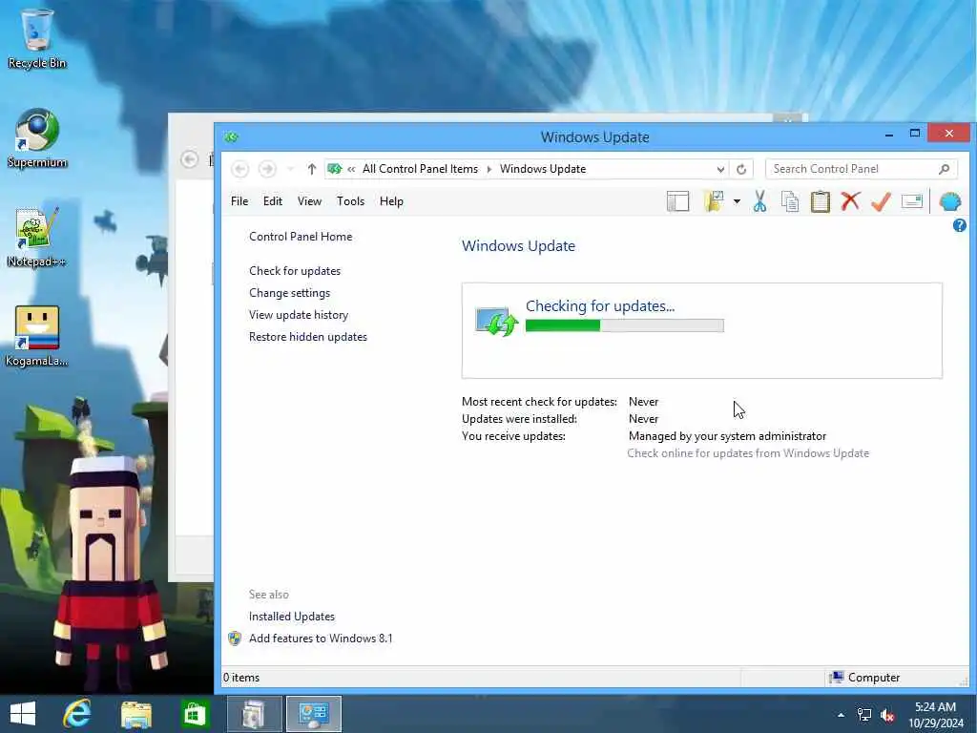Click the orange checkmark toolbar icon
This screenshot has height=733, width=977.
(881, 201)
